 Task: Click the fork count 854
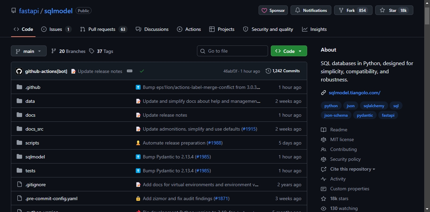click(x=362, y=11)
